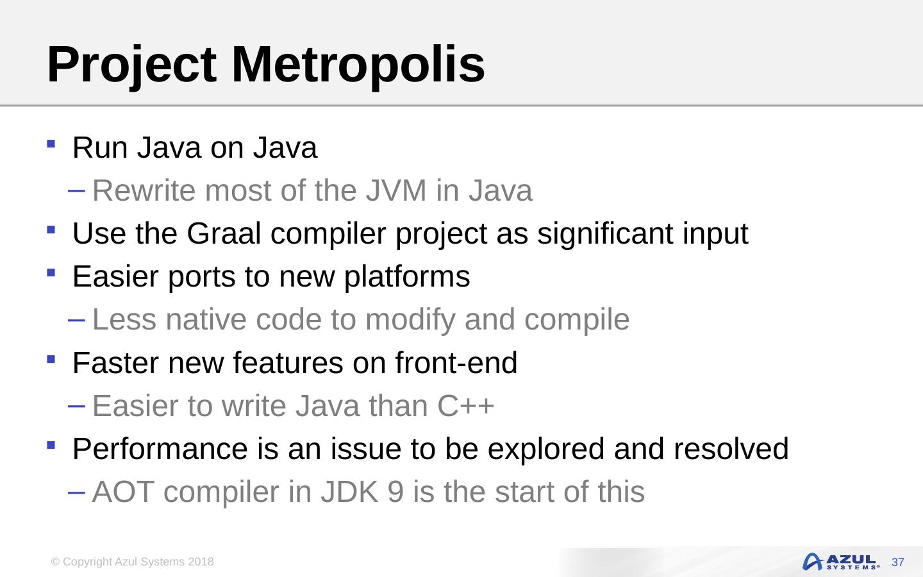Image resolution: width=923 pixels, height=577 pixels.
Task: Click the dash before Rewrite most of the JVM
Action: pyautogui.click(x=75, y=190)
